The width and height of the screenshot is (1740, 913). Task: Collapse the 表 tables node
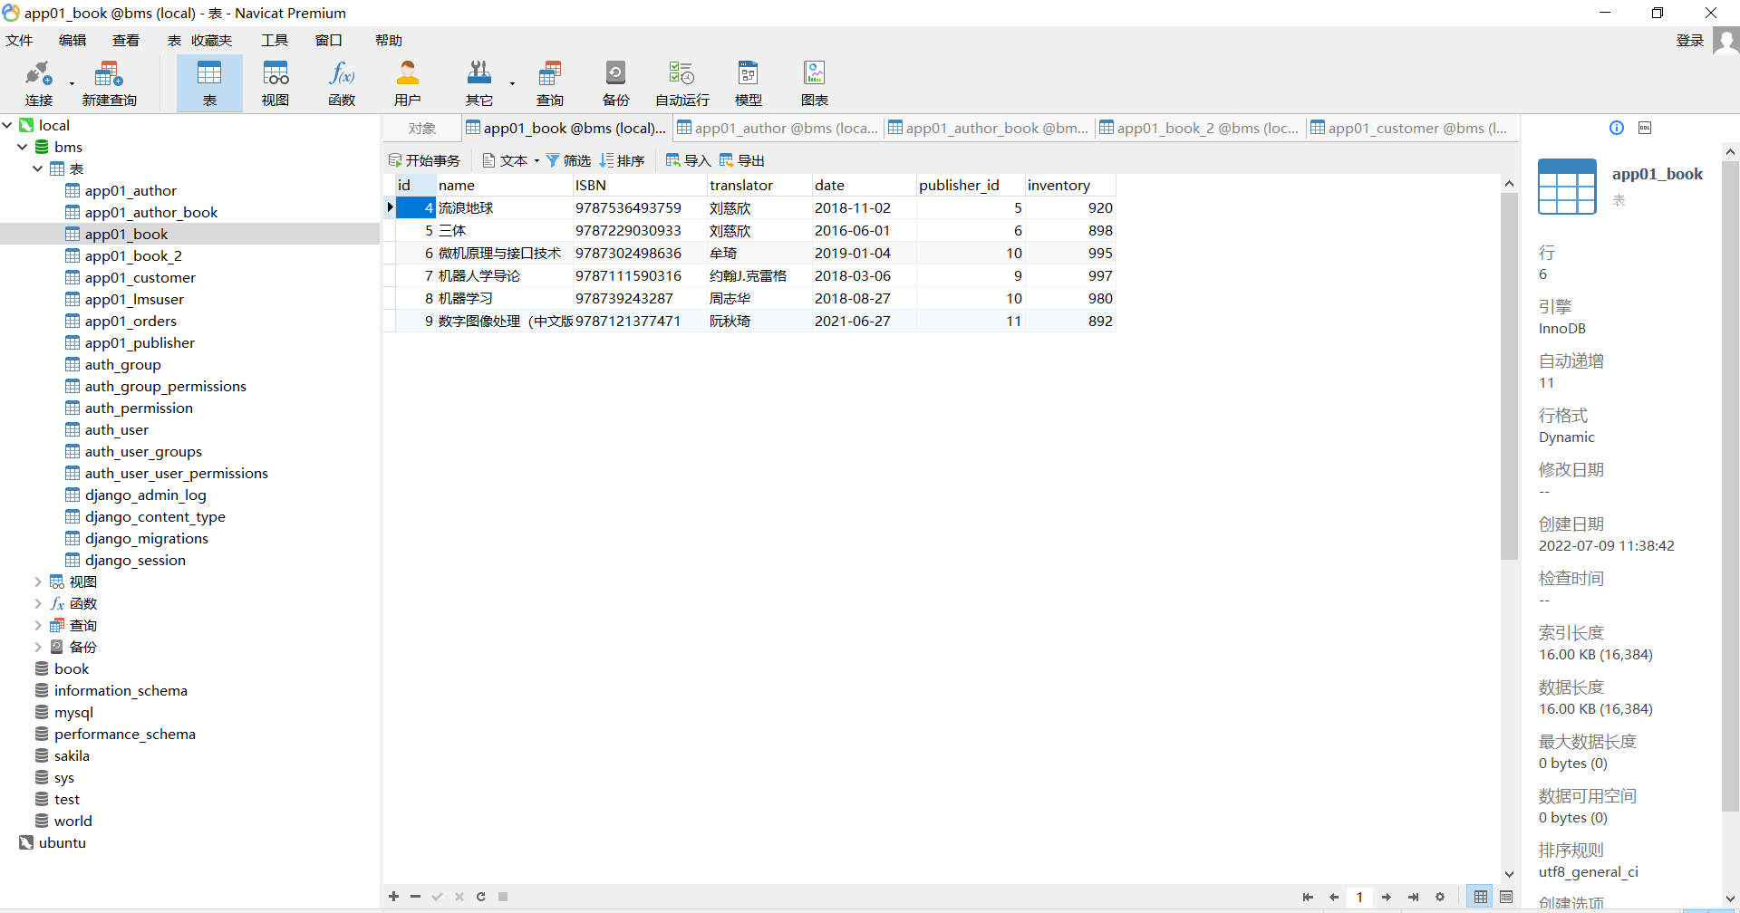[38, 169]
